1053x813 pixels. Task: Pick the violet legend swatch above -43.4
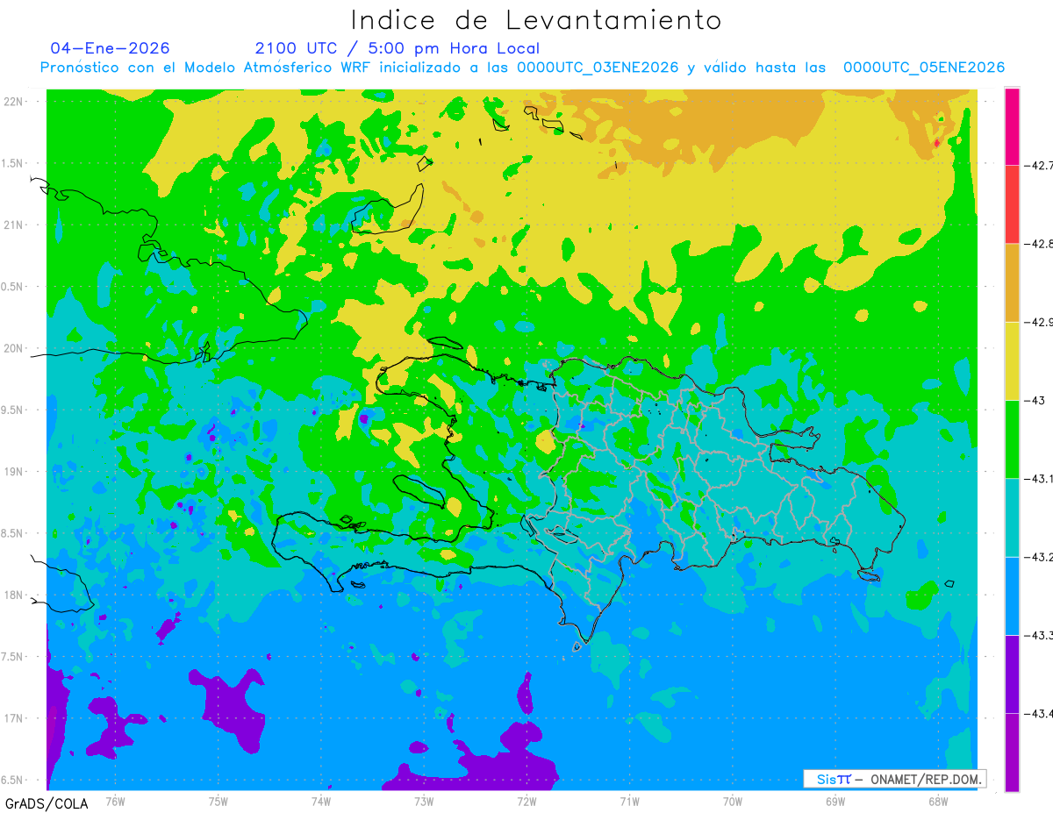coord(1012,674)
